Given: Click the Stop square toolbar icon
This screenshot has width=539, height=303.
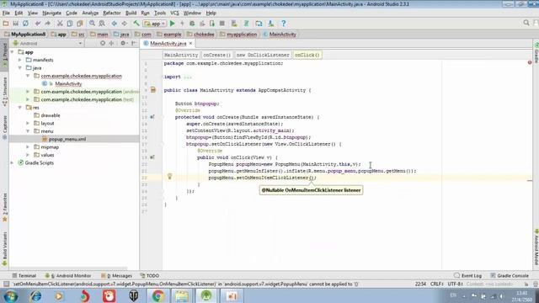Looking at the screenshot, I should pyautogui.click(x=222, y=24).
